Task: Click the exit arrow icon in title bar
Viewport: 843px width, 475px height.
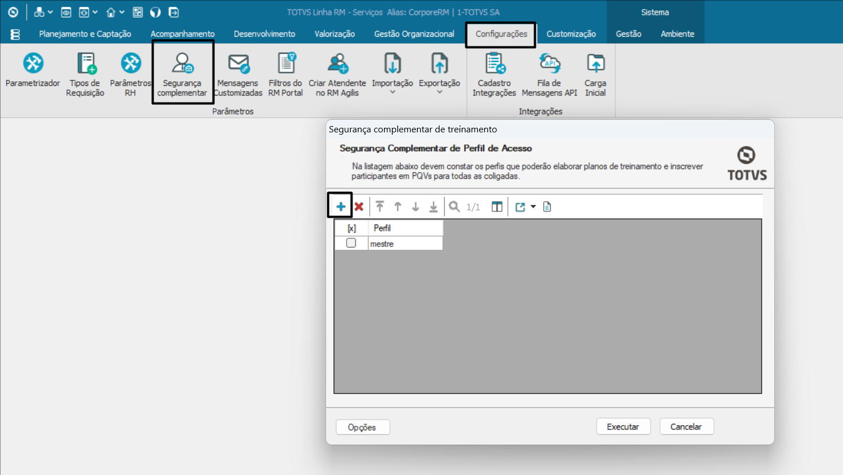Action: (174, 12)
